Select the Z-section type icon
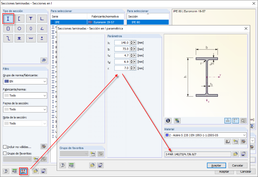 [x=8, y=38]
